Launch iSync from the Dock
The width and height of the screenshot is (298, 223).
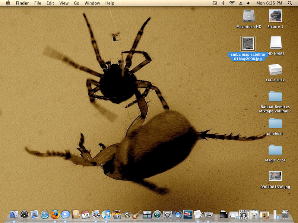tap(178, 214)
